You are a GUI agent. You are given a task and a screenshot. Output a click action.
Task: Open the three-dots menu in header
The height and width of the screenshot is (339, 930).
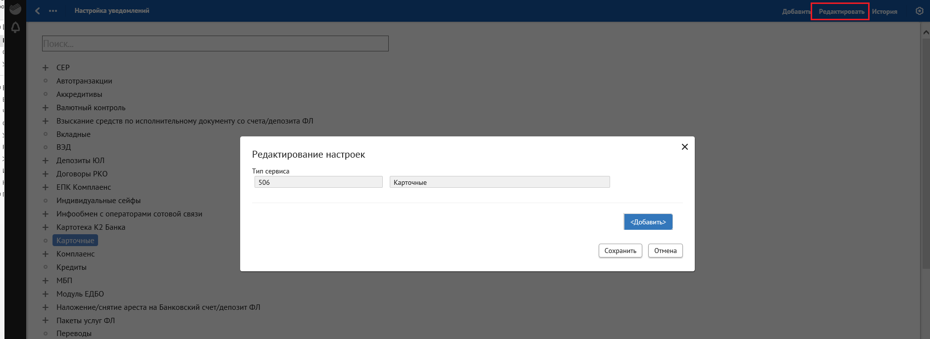[x=53, y=11]
